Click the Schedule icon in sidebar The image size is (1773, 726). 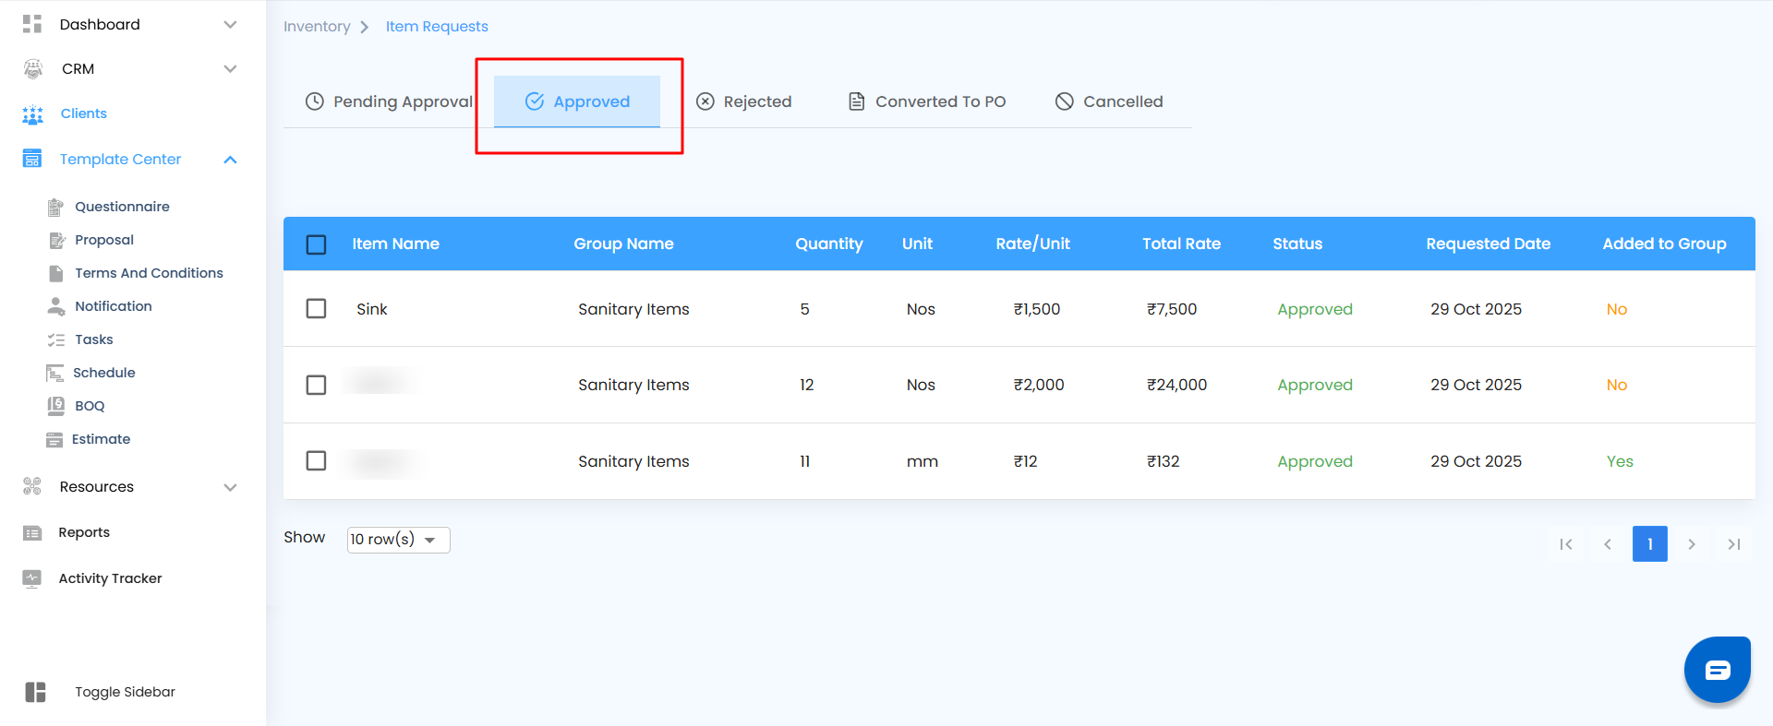coord(54,373)
